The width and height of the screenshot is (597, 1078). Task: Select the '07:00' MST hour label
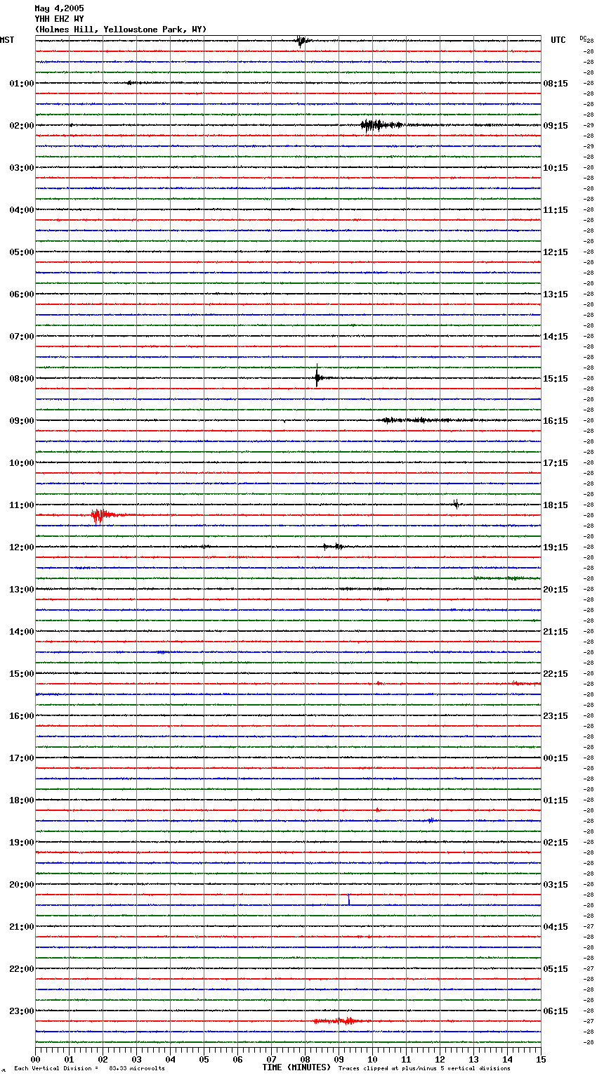[21, 337]
